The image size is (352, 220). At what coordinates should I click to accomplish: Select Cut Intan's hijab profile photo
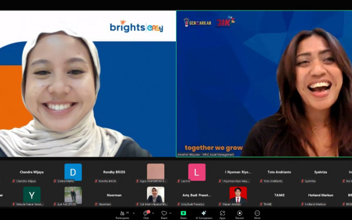point(156,195)
